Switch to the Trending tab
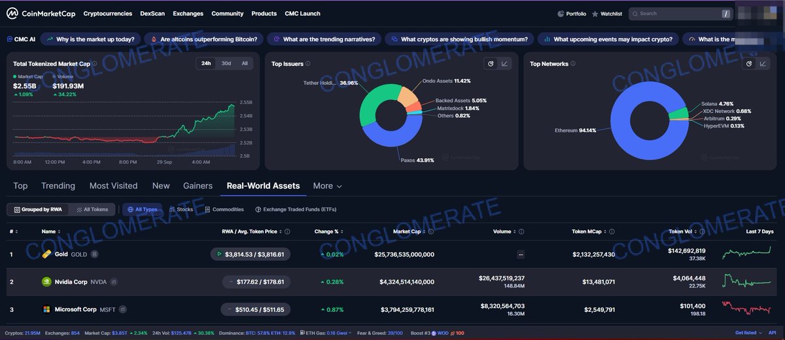Image resolution: width=785 pixels, height=340 pixels. (58, 186)
